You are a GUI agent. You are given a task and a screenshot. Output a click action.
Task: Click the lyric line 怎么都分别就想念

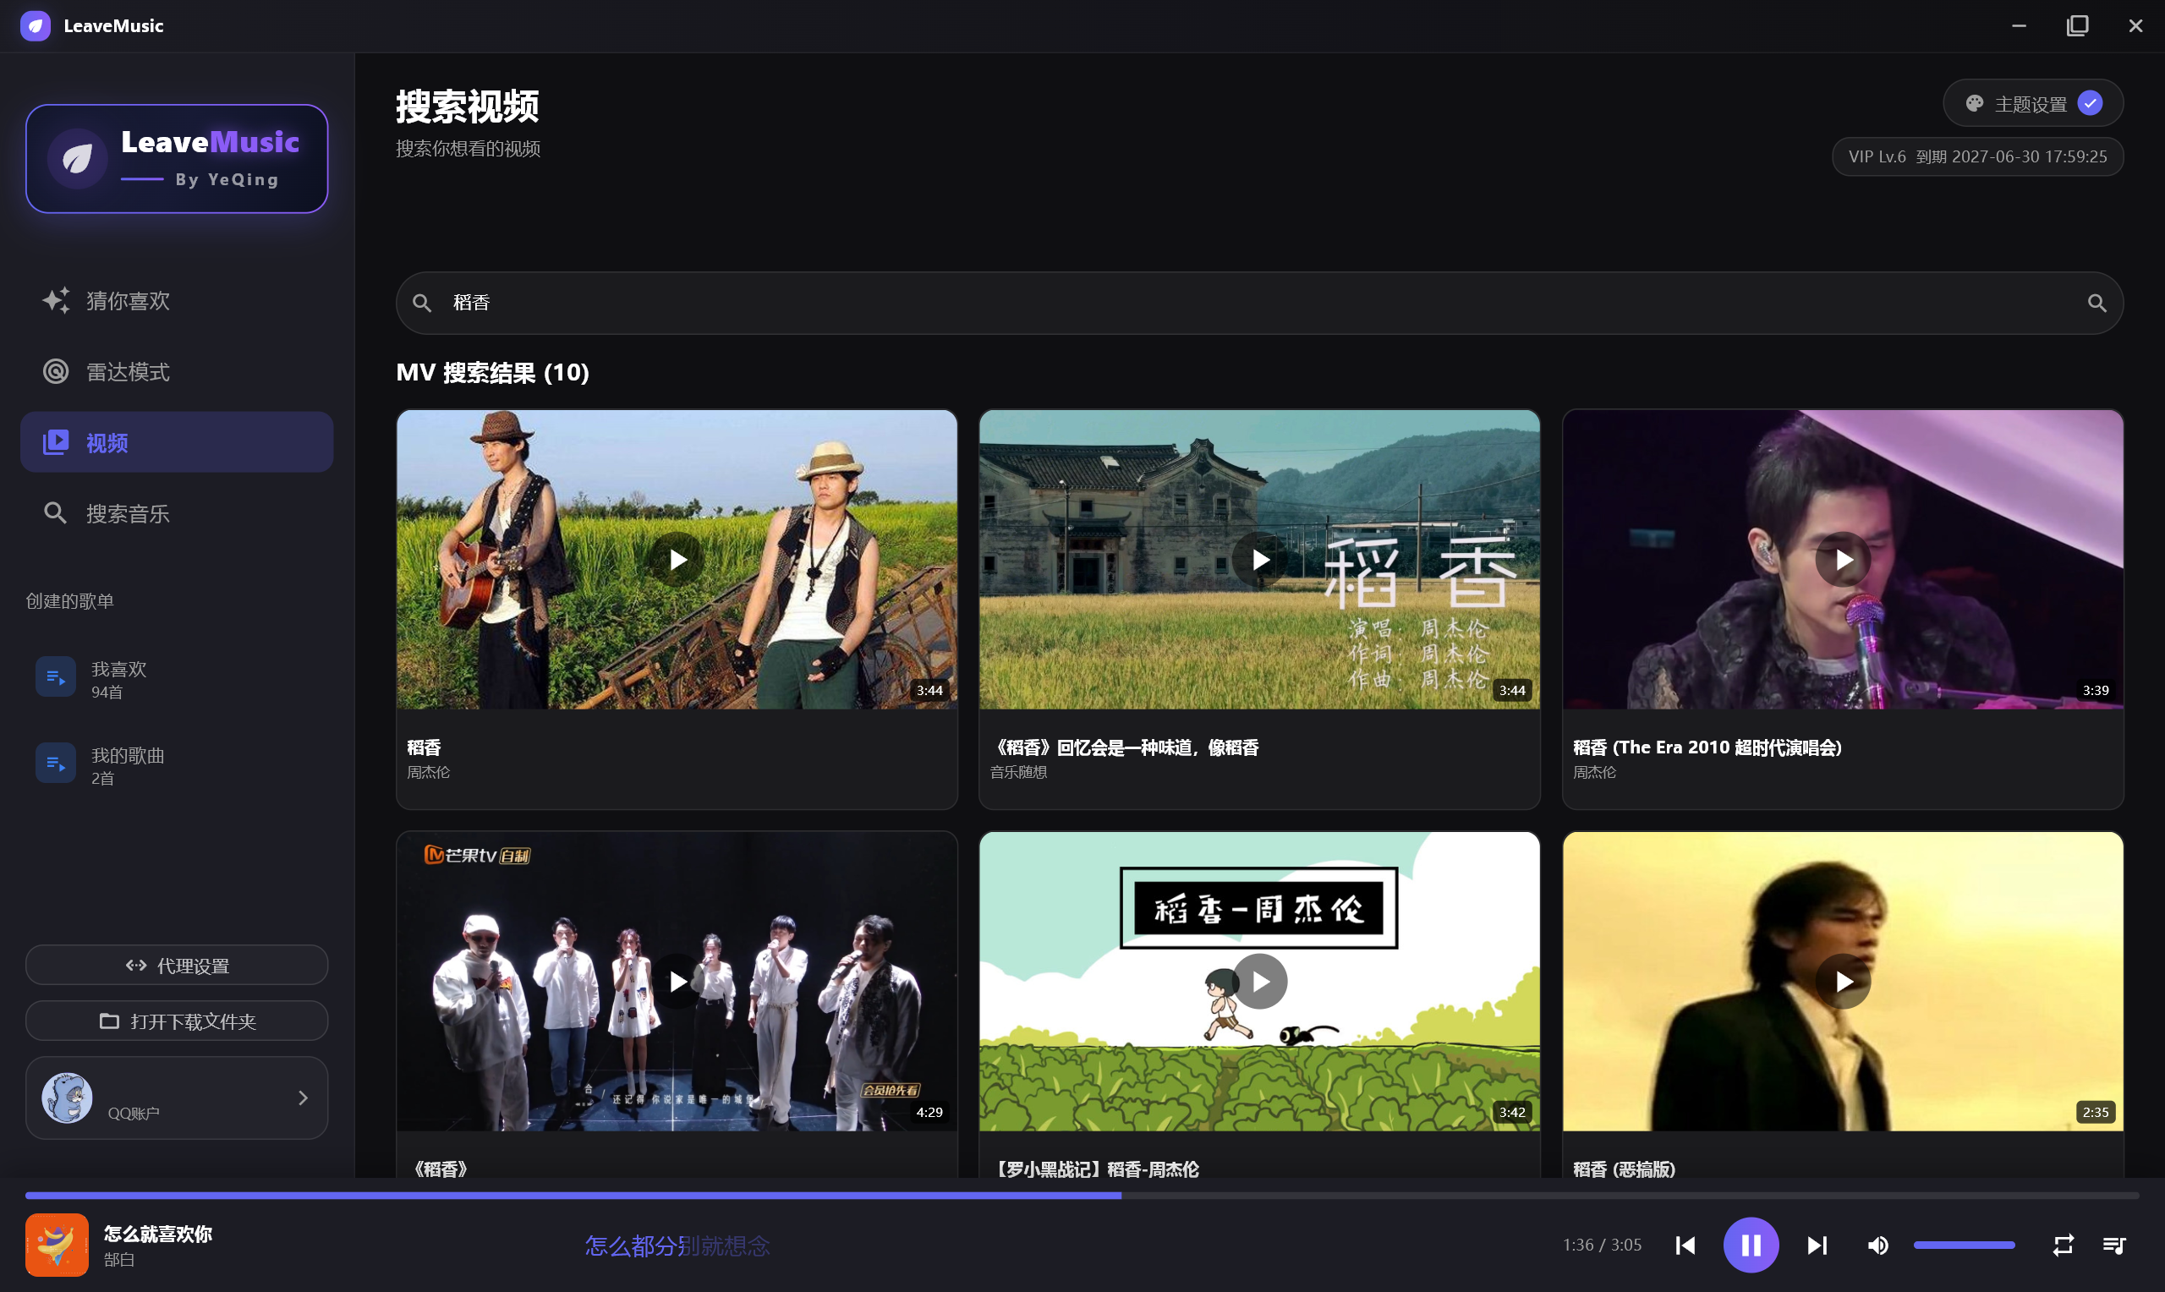coord(677,1245)
